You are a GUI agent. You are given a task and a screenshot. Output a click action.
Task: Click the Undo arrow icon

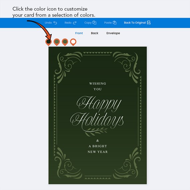tap(55, 23)
